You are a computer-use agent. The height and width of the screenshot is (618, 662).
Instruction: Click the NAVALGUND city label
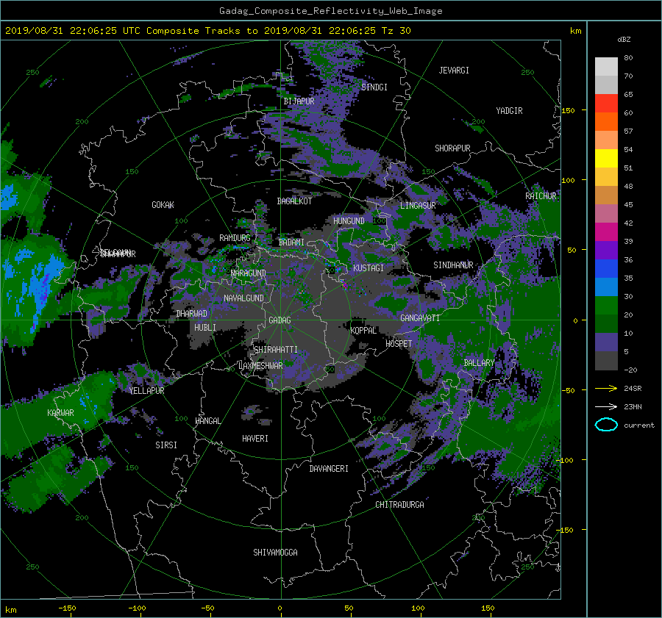[243, 298]
